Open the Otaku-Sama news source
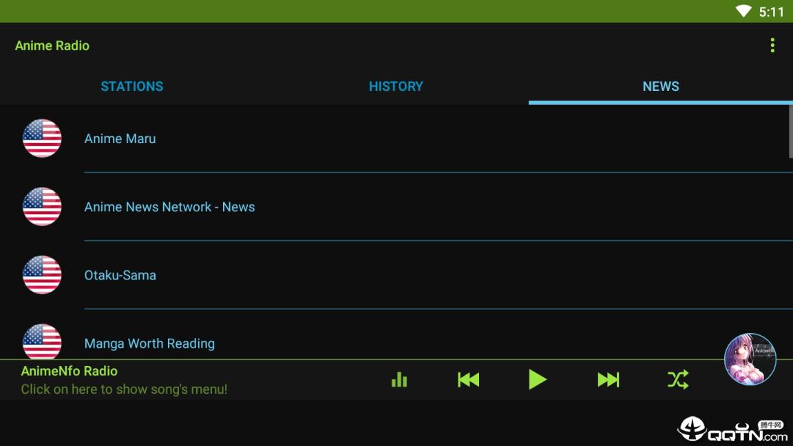The width and height of the screenshot is (793, 446). click(x=120, y=275)
